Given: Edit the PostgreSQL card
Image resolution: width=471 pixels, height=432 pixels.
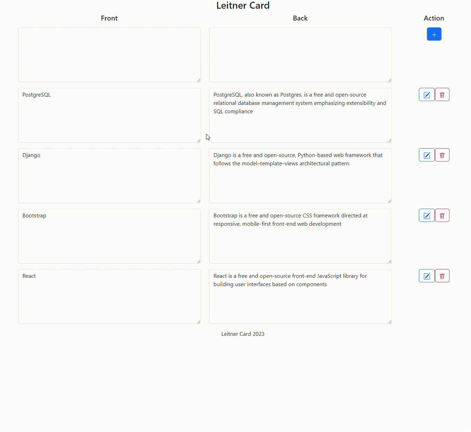Looking at the screenshot, I should tap(427, 94).
